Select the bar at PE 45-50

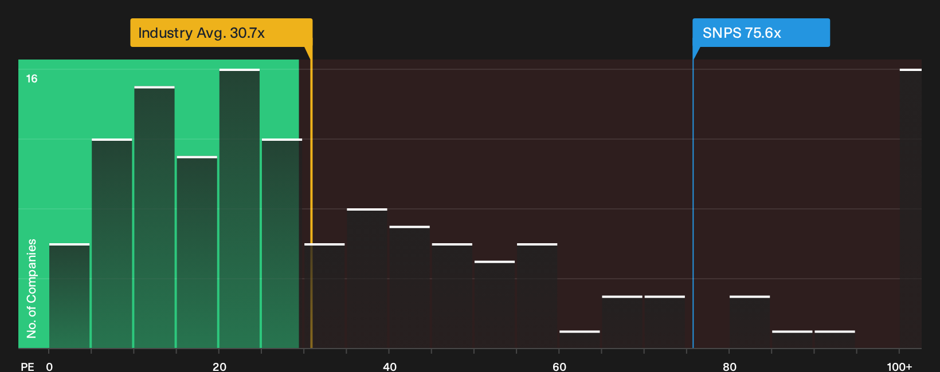[x=452, y=296]
